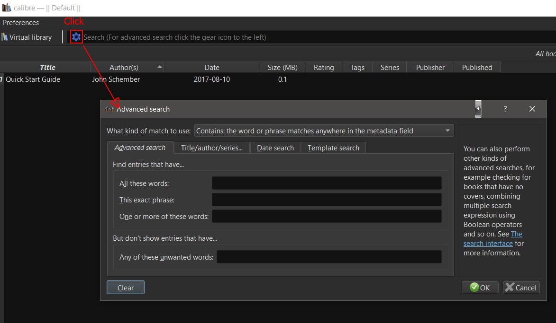Click the 0.1 size cell
The image size is (556, 323).
282,79
